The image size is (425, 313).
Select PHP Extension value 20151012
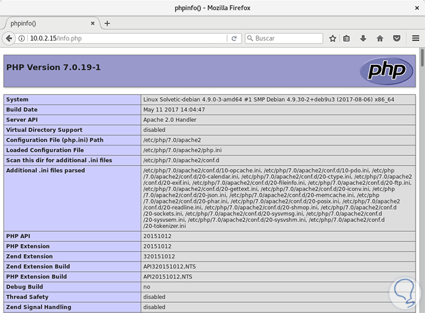[157, 246]
